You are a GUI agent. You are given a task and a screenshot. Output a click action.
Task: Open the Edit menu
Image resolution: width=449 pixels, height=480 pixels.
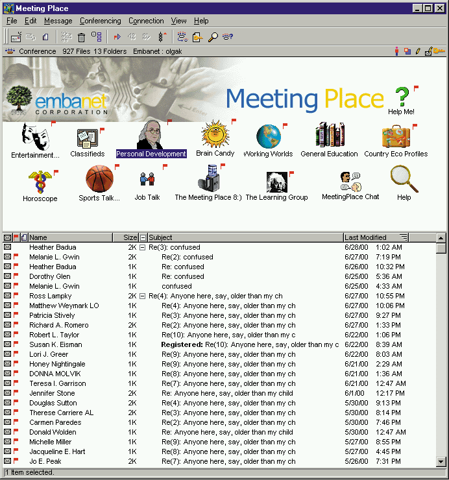[x=30, y=21]
